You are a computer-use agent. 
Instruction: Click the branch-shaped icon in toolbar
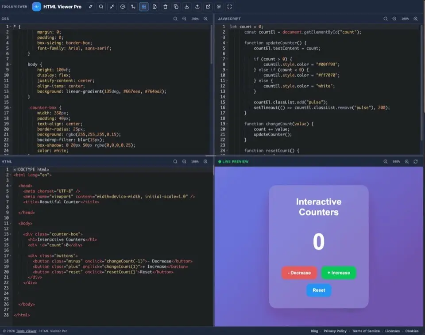(133, 7)
